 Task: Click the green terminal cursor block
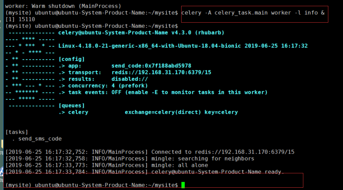183,185
